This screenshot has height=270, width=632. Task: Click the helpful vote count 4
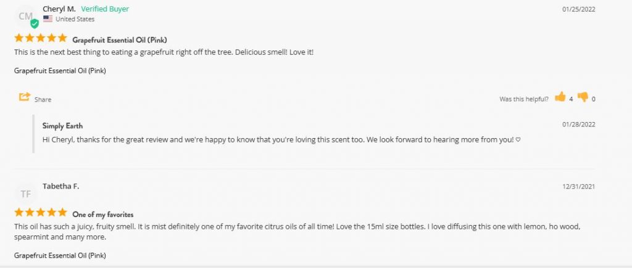(x=571, y=99)
